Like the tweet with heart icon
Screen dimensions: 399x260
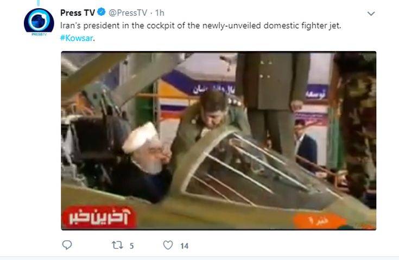[168, 245]
